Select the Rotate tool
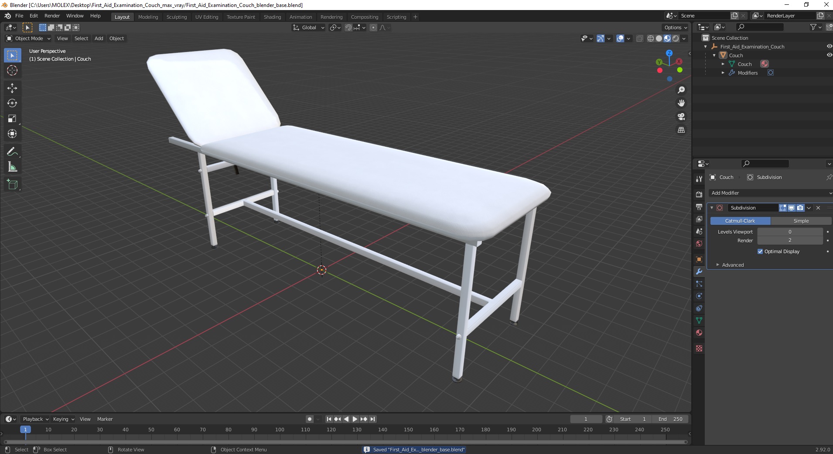The height and width of the screenshot is (454, 833). (x=12, y=103)
